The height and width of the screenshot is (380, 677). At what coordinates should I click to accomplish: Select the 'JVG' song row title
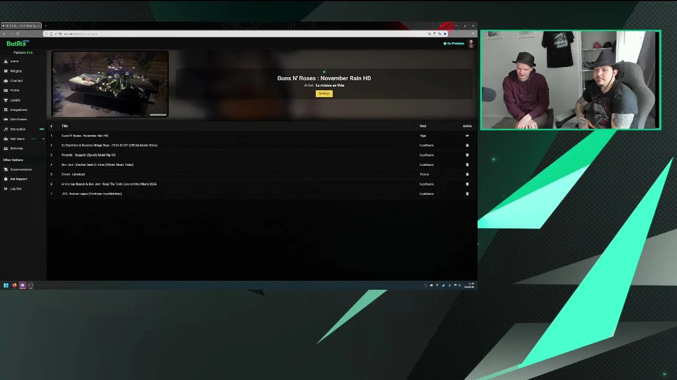coord(92,194)
